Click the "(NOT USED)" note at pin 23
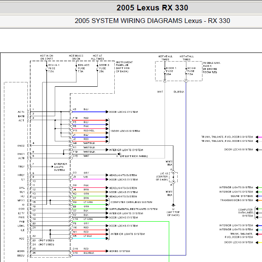Viewport: 262px width, 262px height. click(46, 240)
